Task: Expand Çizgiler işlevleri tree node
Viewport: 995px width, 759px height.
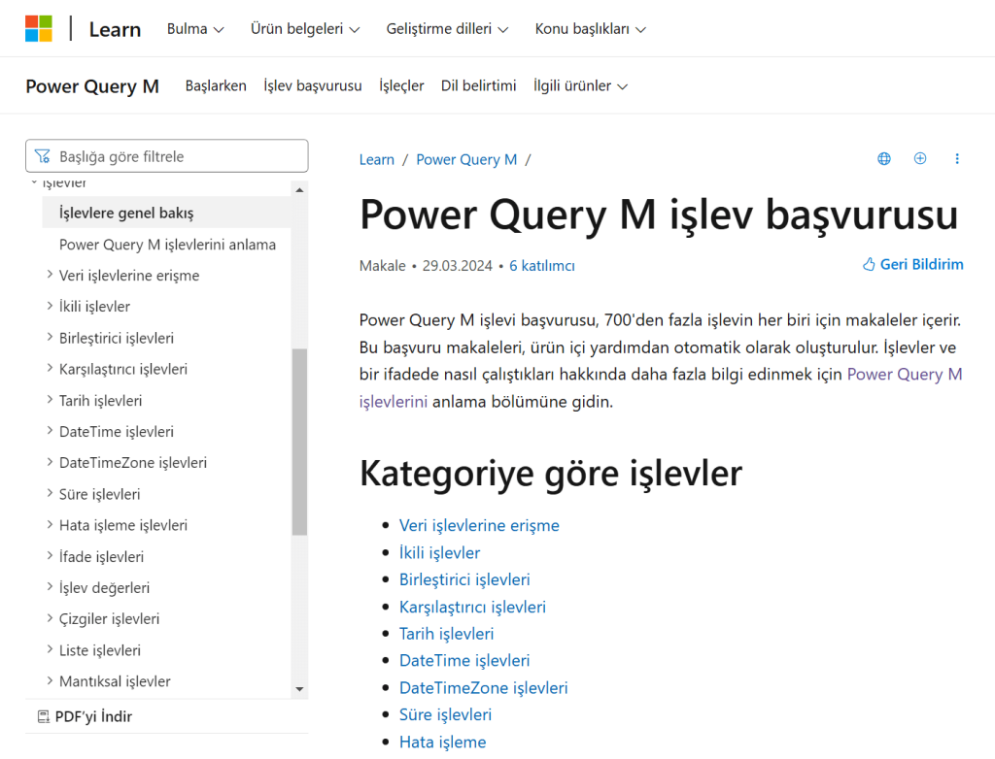Action: [50, 618]
